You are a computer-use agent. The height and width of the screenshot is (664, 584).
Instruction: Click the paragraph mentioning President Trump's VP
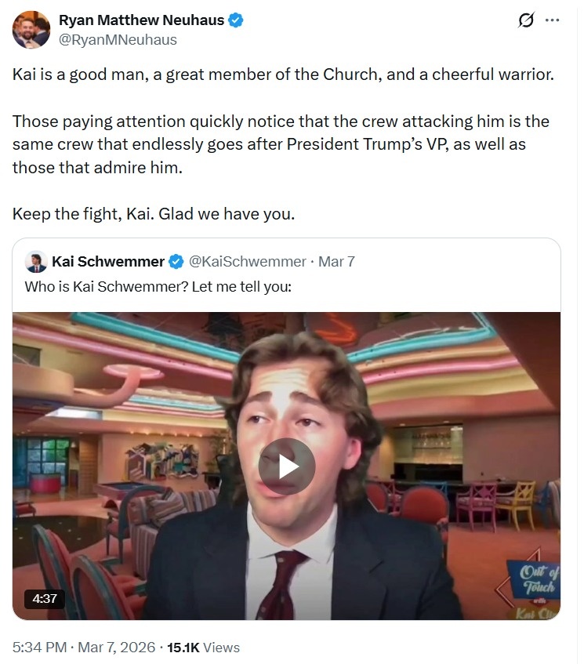(x=281, y=144)
